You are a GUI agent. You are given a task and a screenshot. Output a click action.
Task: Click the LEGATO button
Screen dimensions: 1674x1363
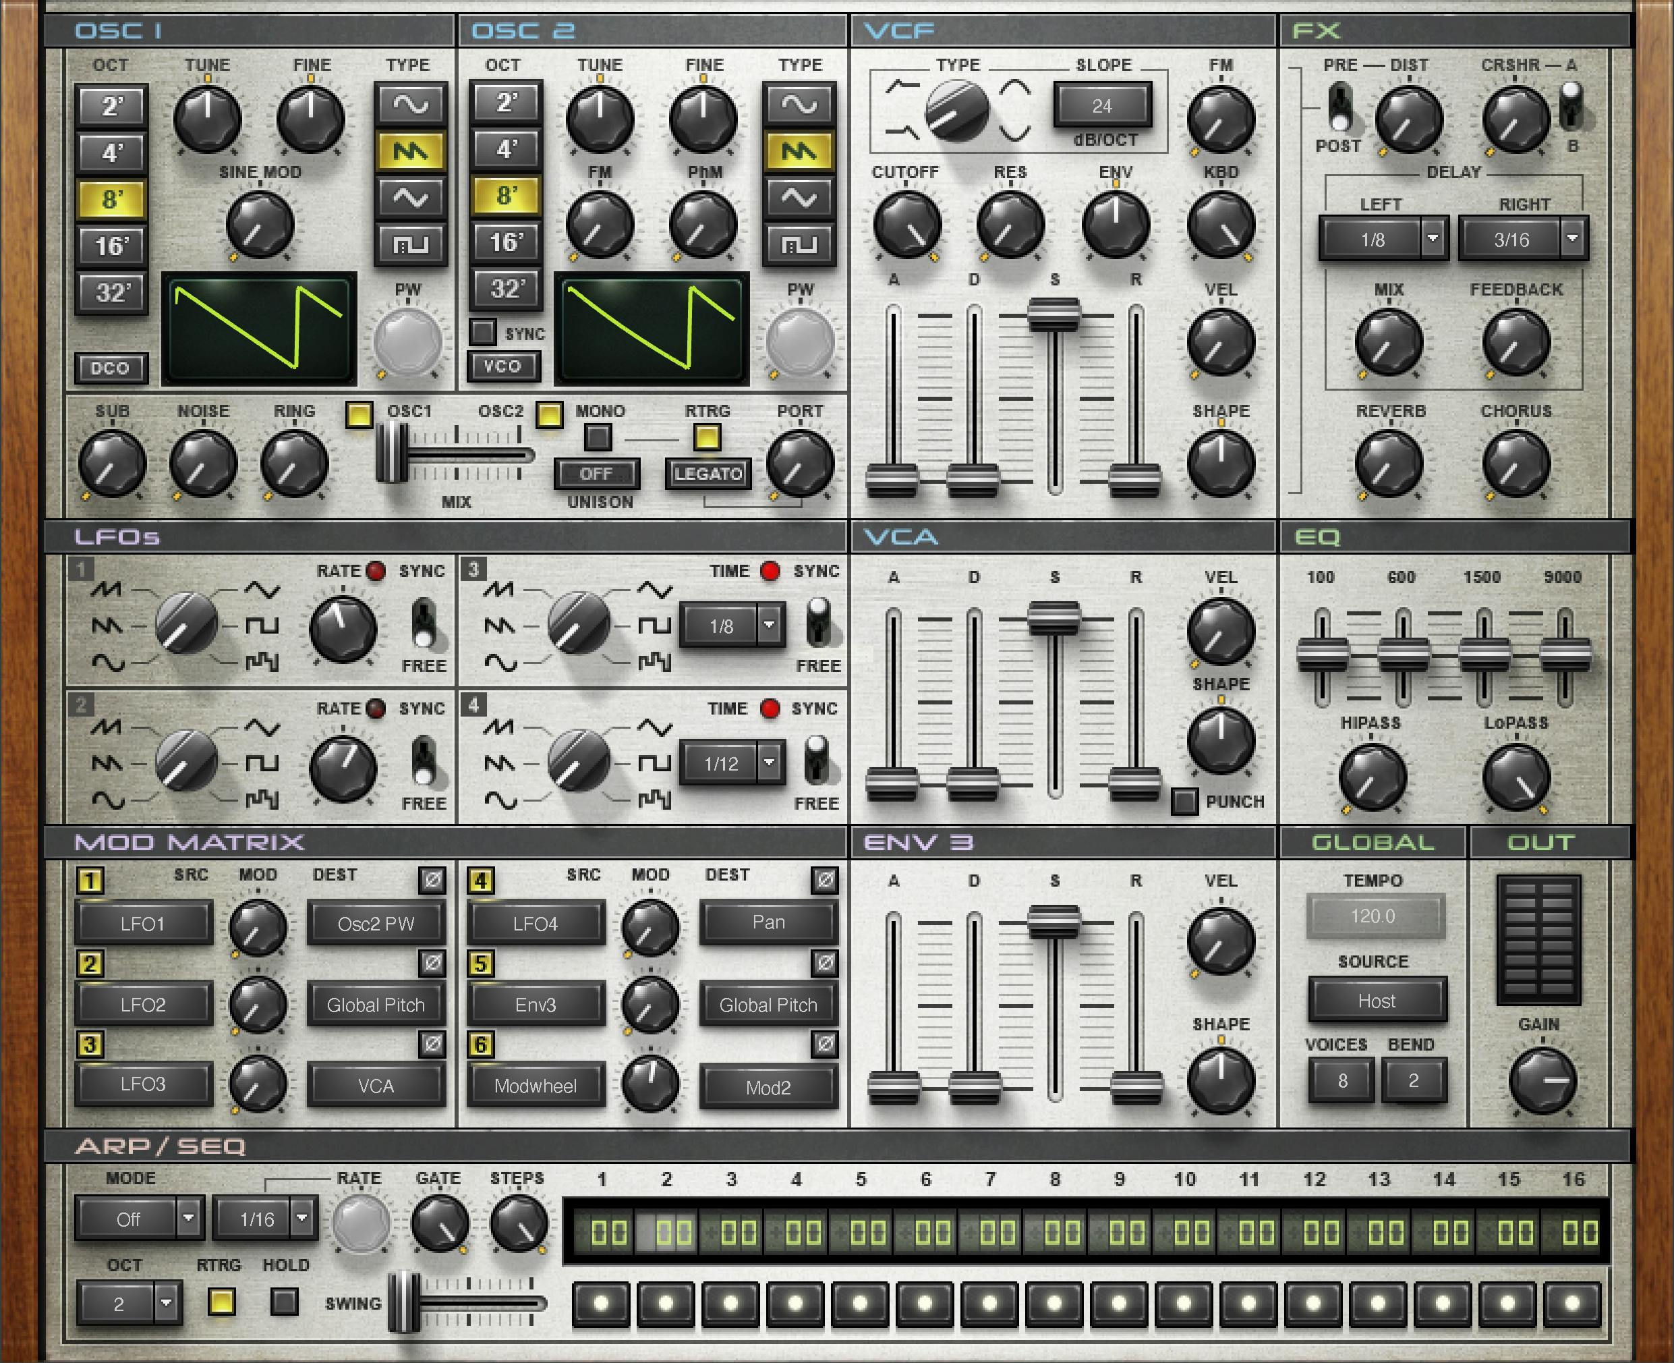tap(709, 474)
